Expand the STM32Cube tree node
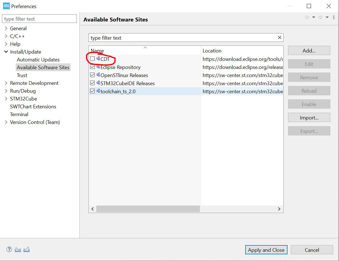Viewport: 339px width, 261px height. tap(6, 99)
